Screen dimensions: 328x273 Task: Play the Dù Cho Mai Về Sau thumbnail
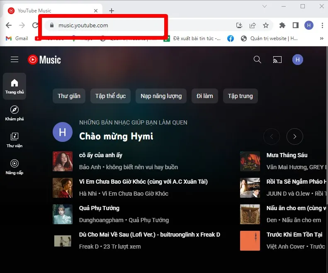tap(63, 241)
